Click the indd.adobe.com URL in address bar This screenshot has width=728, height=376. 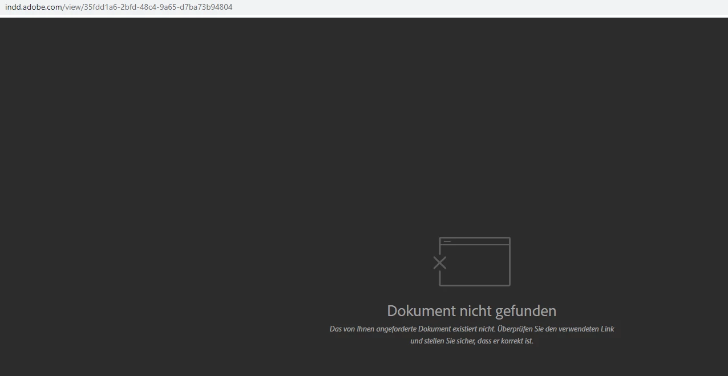tap(119, 7)
